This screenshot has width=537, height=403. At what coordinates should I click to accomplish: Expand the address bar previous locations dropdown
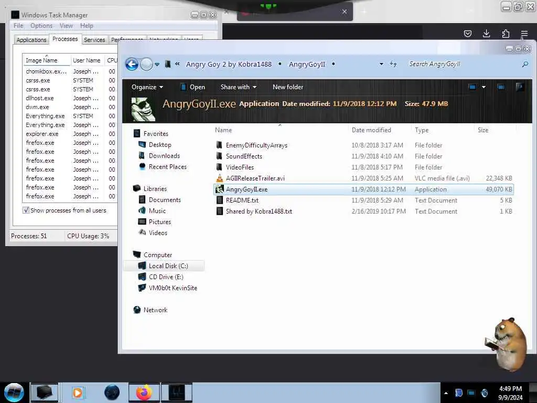tap(381, 64)
